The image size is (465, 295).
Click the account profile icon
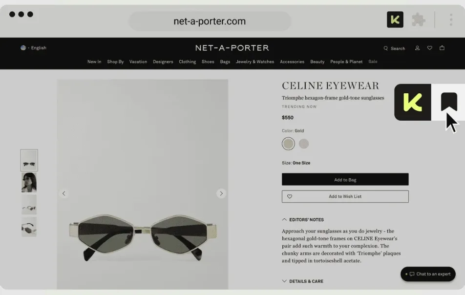click(x=417, y=48)
